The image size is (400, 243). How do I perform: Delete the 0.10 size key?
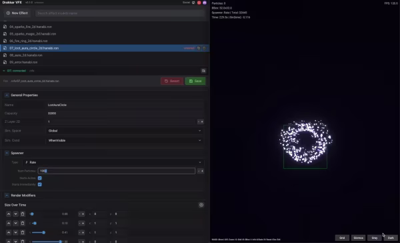23,224
